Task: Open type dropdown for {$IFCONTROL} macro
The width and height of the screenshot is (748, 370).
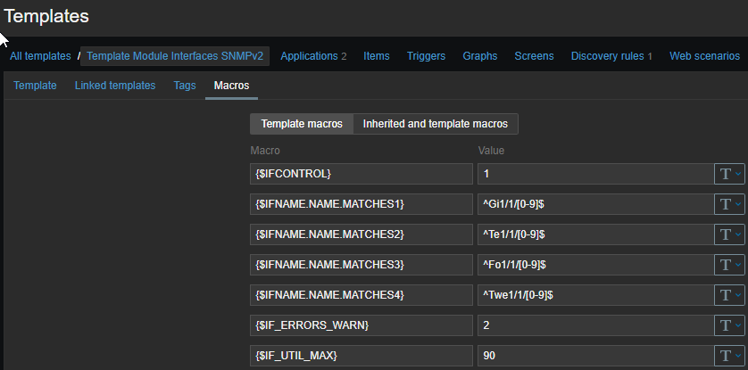Action: [729, 174]
